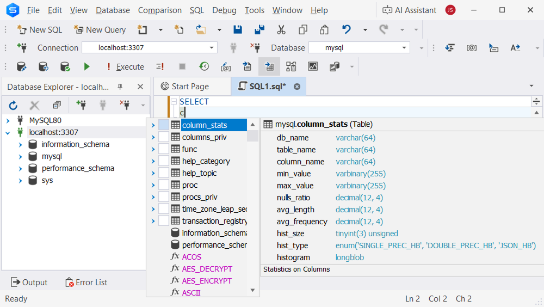Click the green Execute play icon
544x307 pixels.
tap(86, 66)
